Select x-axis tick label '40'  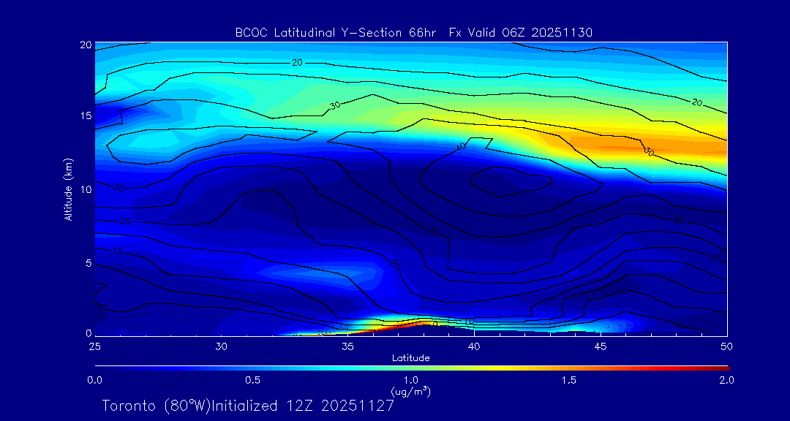(474, 346)
